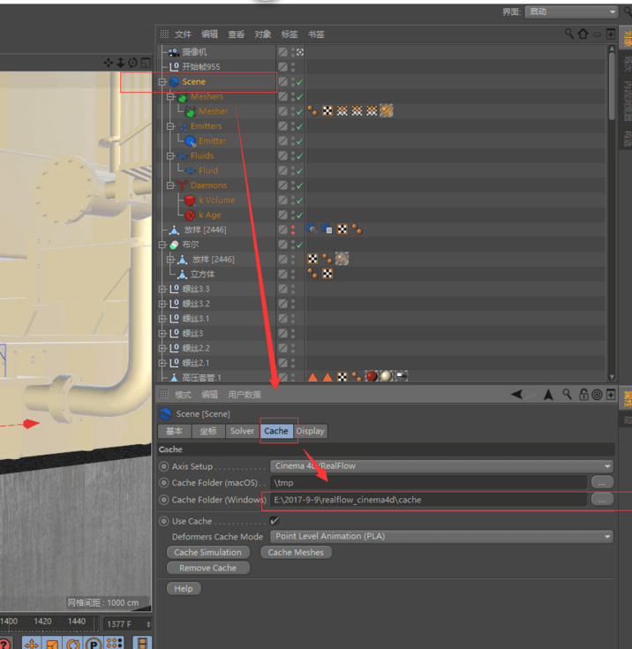Browse for the Windows cache folder
Screen dimensions: 632x649
[x=601, y=500]
